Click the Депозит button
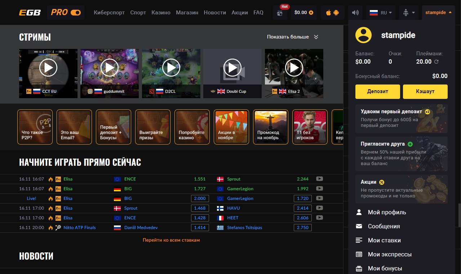The image size is (461, 274). (x=377, y=91)
